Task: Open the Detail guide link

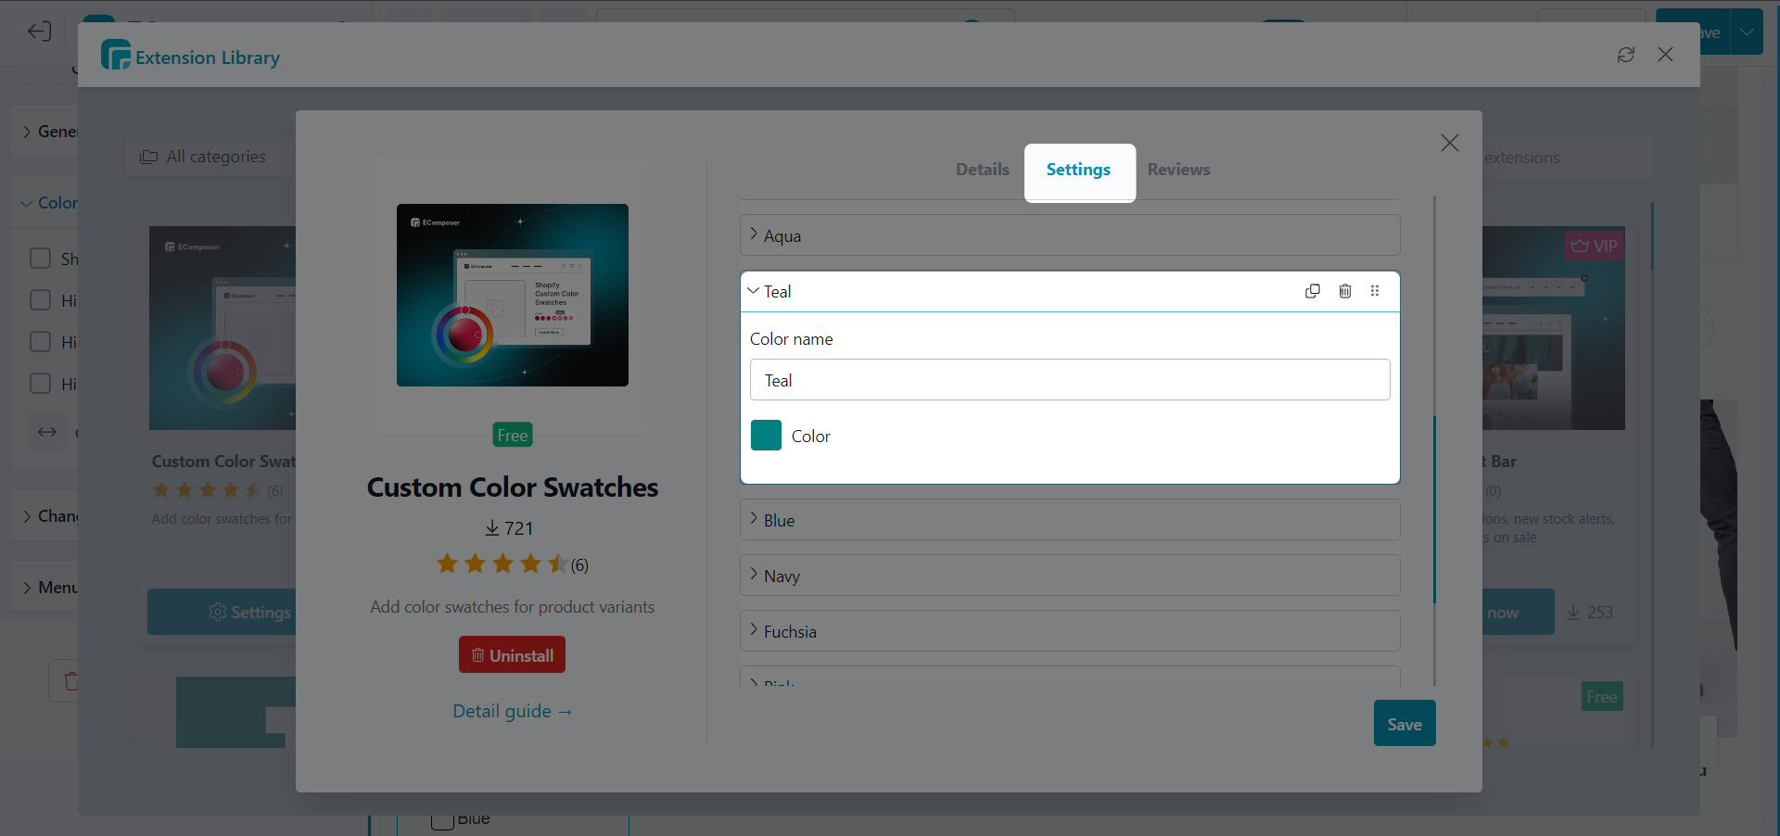Action: (512, 711)
